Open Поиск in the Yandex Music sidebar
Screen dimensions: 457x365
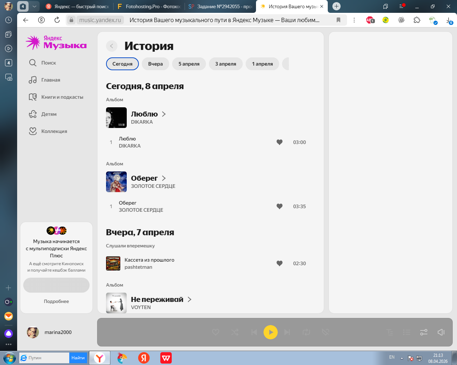[x=42, y=63]
